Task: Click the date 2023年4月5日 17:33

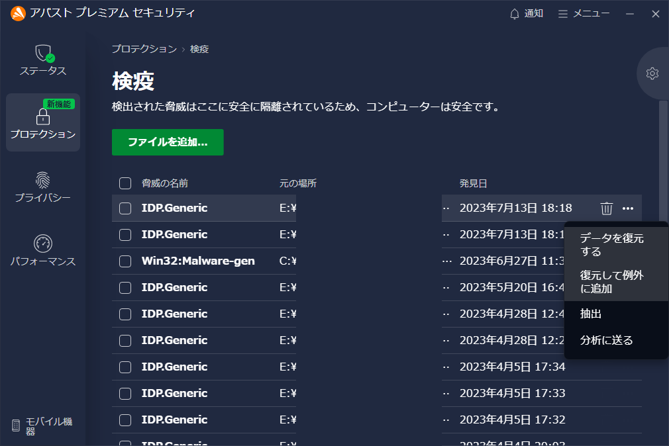Action: [513, 393]
